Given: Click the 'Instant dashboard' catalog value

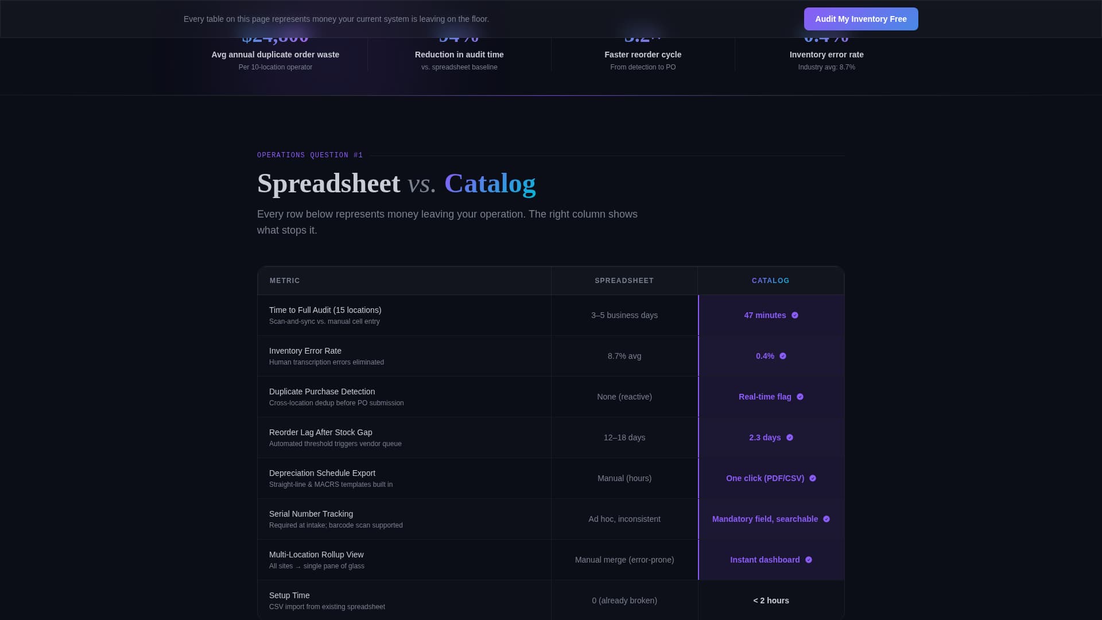Looking at the screenshot, I should coord(765,560).
